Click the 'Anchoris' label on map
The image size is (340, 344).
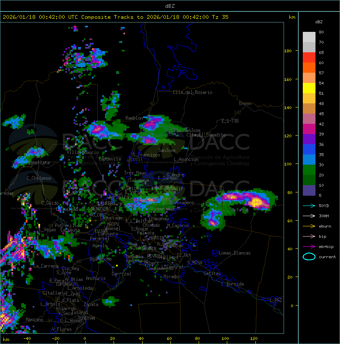[x=96, y=278]
